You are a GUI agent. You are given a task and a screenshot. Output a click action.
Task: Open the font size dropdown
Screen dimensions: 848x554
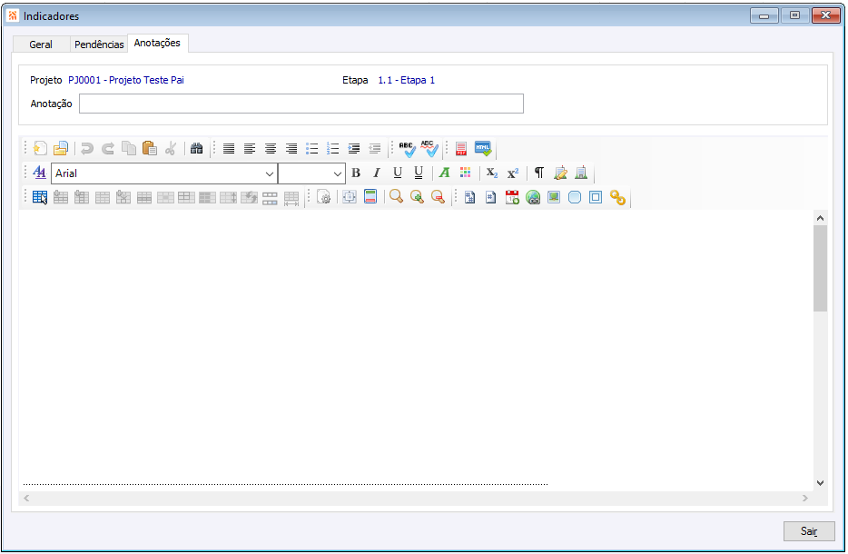pyautogui.click(x=337, y=173)
